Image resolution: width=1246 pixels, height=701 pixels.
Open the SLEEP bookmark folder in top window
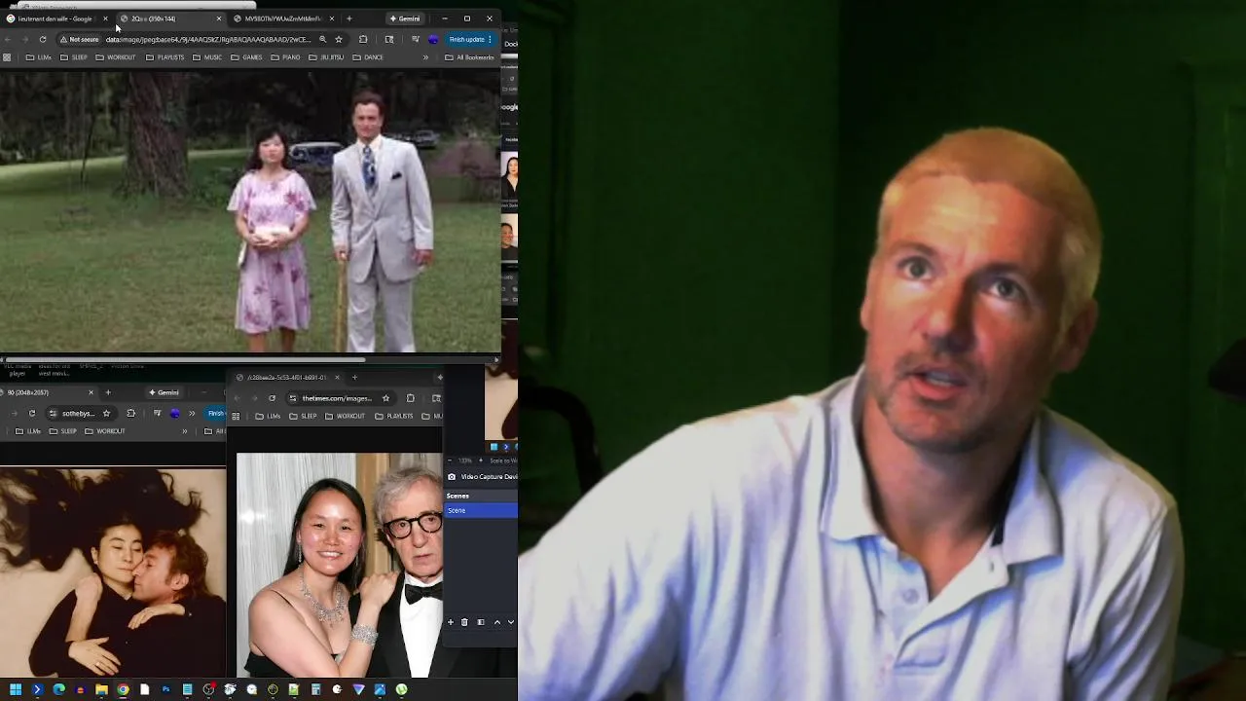(x=74, y=57)
